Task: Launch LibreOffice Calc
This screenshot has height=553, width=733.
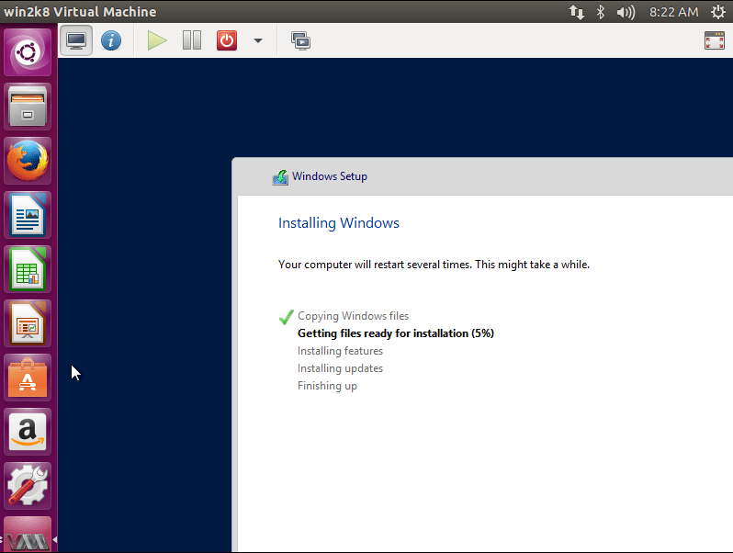Action: point(28,269)
